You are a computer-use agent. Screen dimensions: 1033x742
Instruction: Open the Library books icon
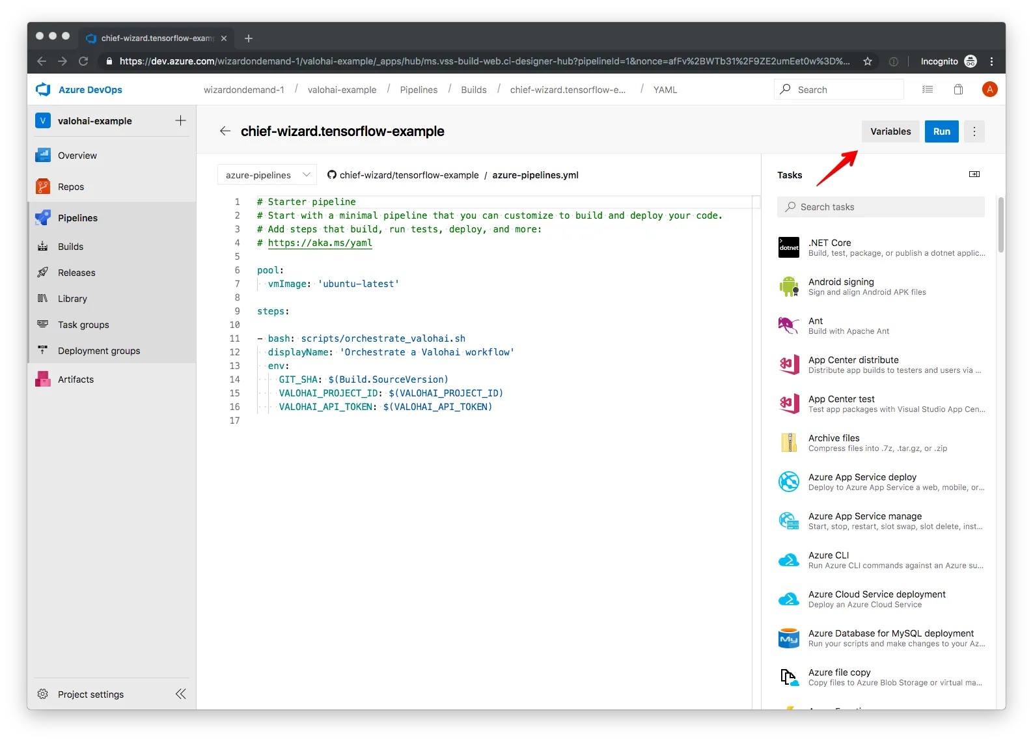coord(43,299)
